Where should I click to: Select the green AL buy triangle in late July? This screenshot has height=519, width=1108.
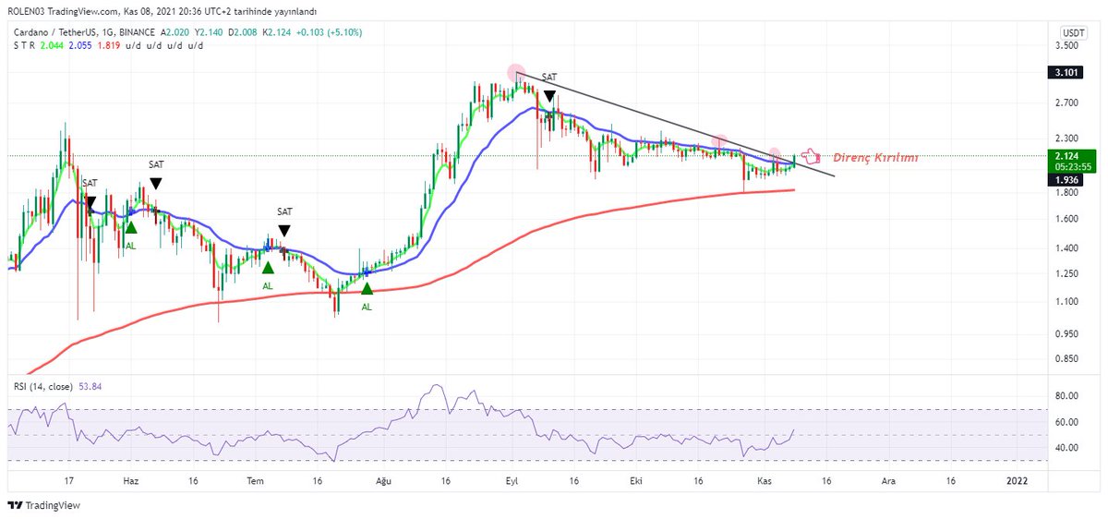tap(367, 289)
